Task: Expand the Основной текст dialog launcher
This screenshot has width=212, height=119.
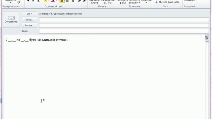Action: point(85,7)
